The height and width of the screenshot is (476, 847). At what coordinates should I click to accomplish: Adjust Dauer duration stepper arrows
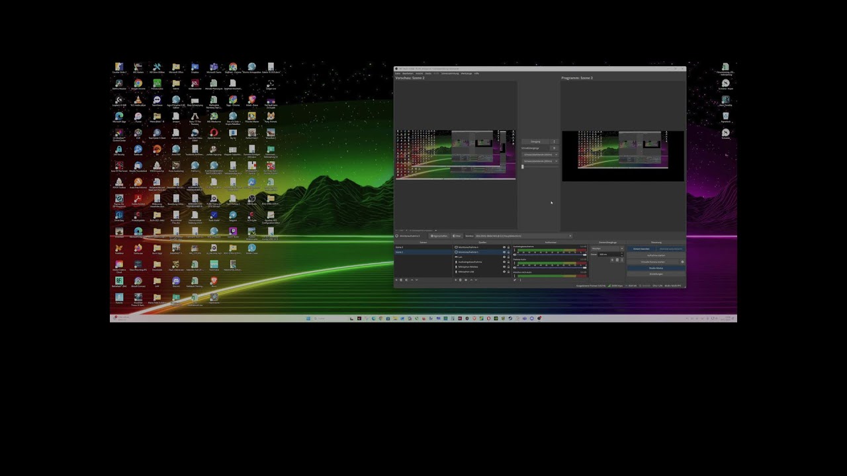622,255
